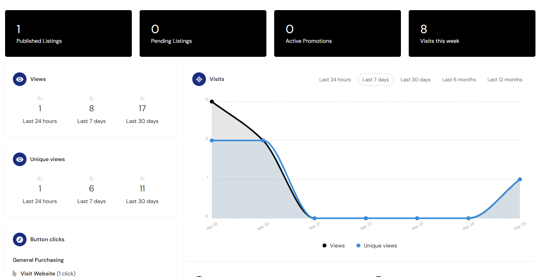546x277 pixels.
Task: Click the Visits this week stat card
Action: 472,33
